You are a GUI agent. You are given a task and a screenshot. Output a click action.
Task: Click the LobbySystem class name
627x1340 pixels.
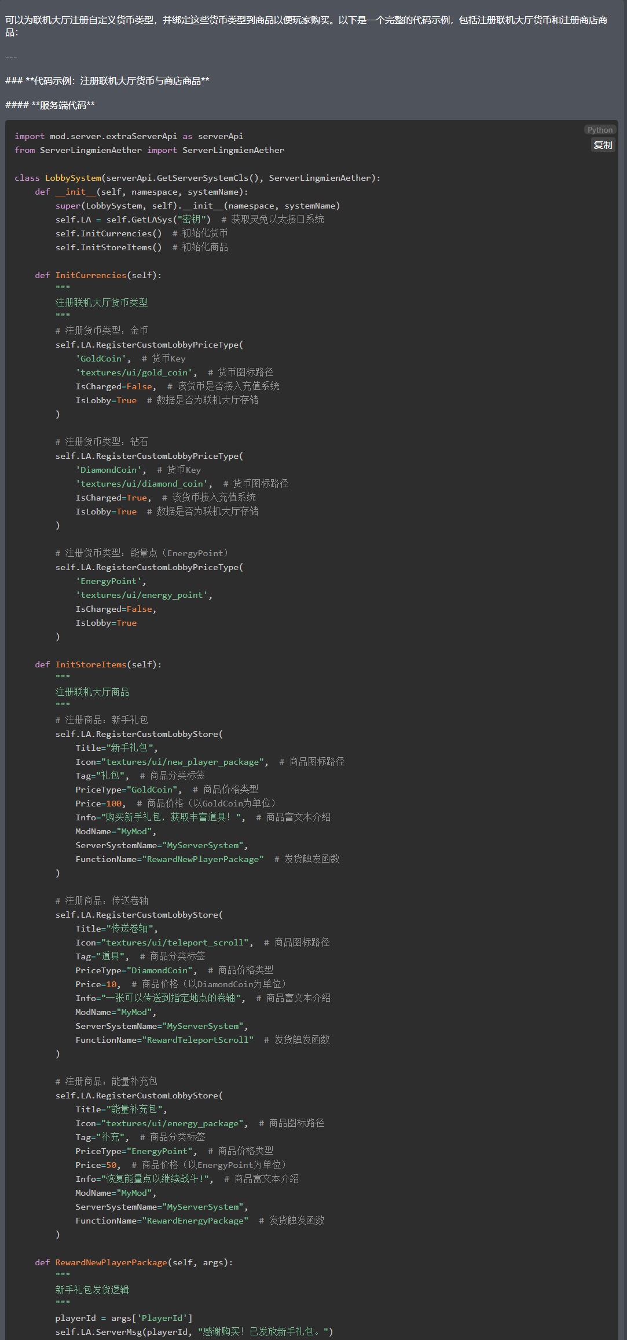pyautogui.click(x=73, y=178)
